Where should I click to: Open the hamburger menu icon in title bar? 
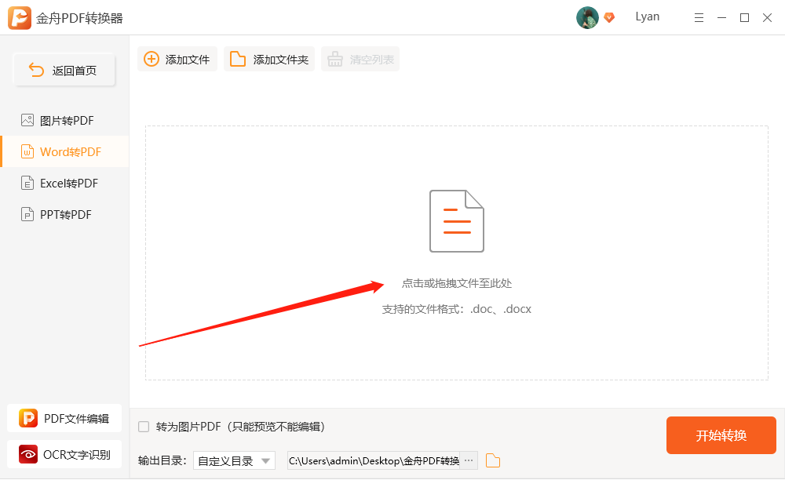click(699, 18)
